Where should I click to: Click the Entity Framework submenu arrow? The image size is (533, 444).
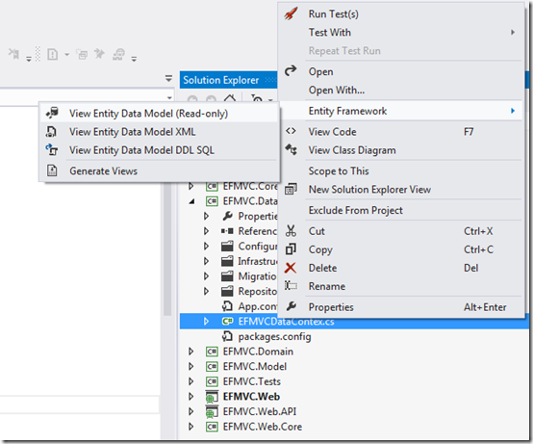[x=513, y=111]
